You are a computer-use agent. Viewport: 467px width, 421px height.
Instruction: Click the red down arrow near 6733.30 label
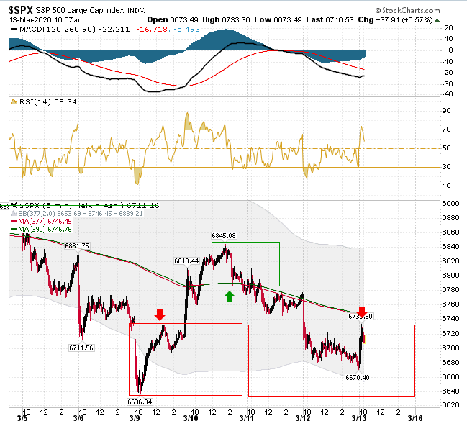362,312
